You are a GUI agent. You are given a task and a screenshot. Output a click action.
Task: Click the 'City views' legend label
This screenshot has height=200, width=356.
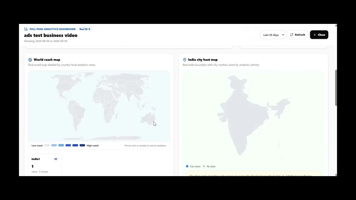[x=195, y=166]
